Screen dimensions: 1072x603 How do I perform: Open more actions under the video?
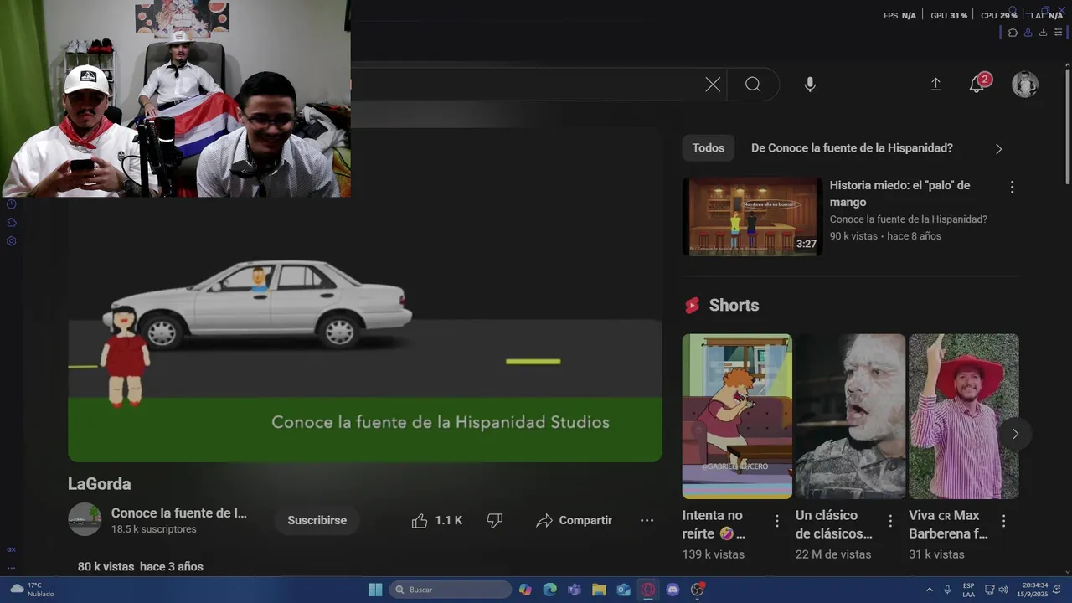click(x=647, y=521)
